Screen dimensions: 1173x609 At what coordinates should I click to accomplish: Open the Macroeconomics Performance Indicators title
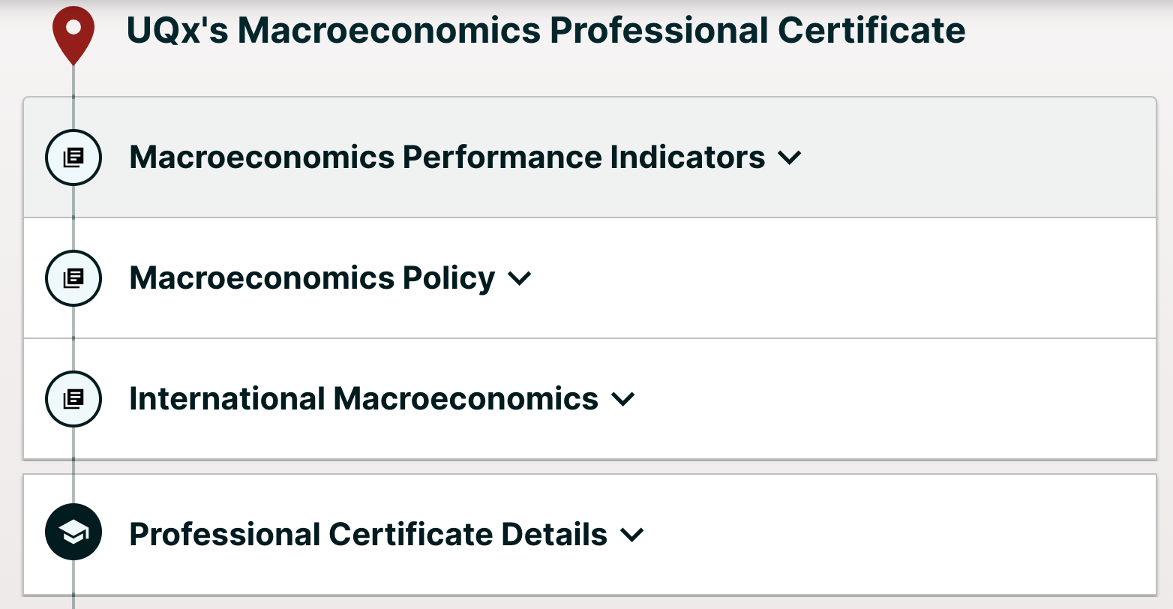coord(447,157)
